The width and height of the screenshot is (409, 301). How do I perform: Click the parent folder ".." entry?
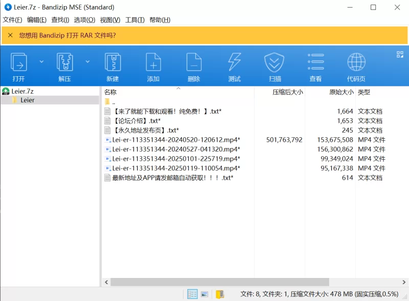click(110, 102)
